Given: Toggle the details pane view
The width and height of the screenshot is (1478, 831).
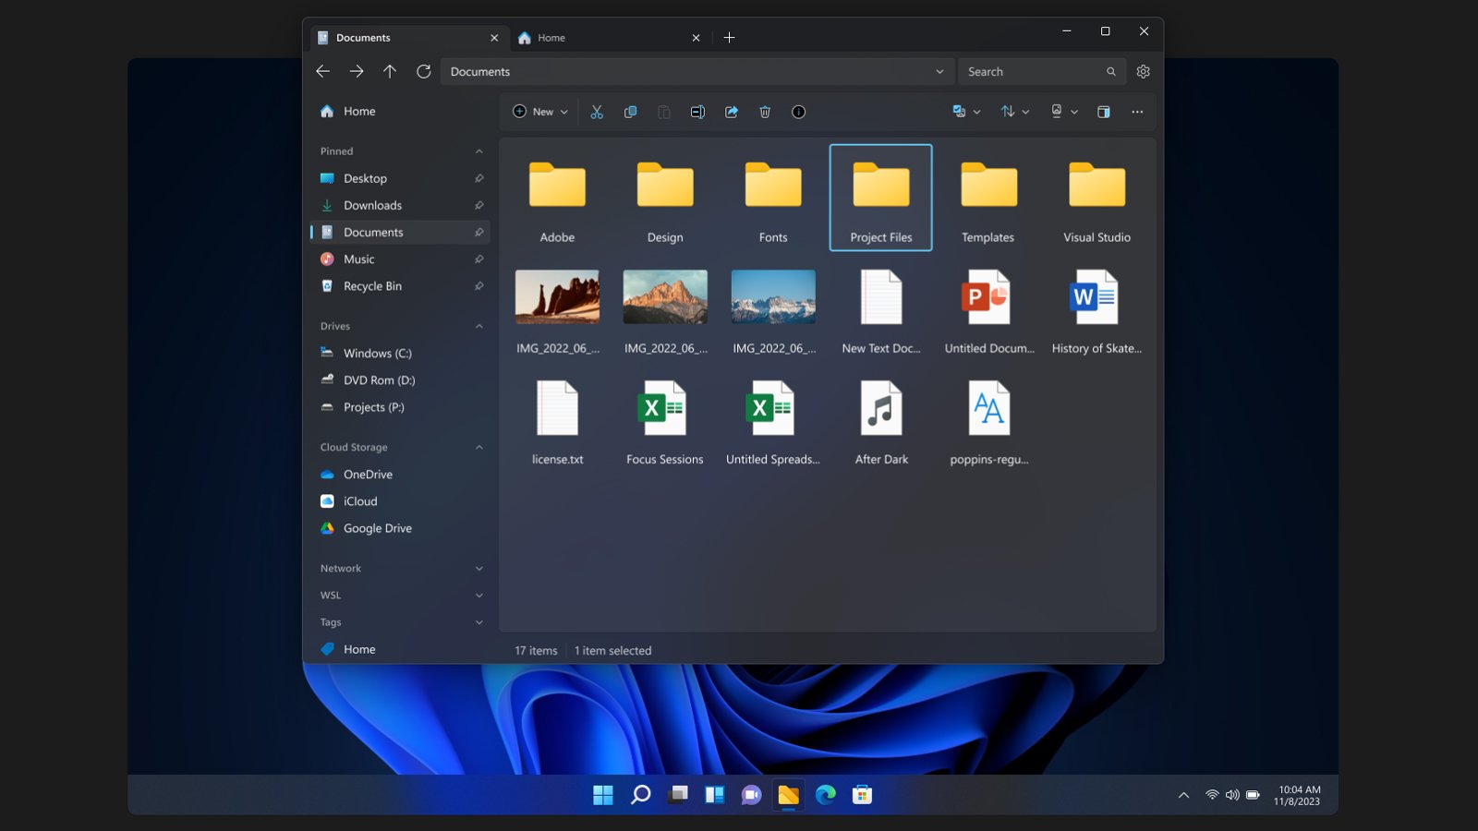Looking at the screenshot, I should 1103,111.
